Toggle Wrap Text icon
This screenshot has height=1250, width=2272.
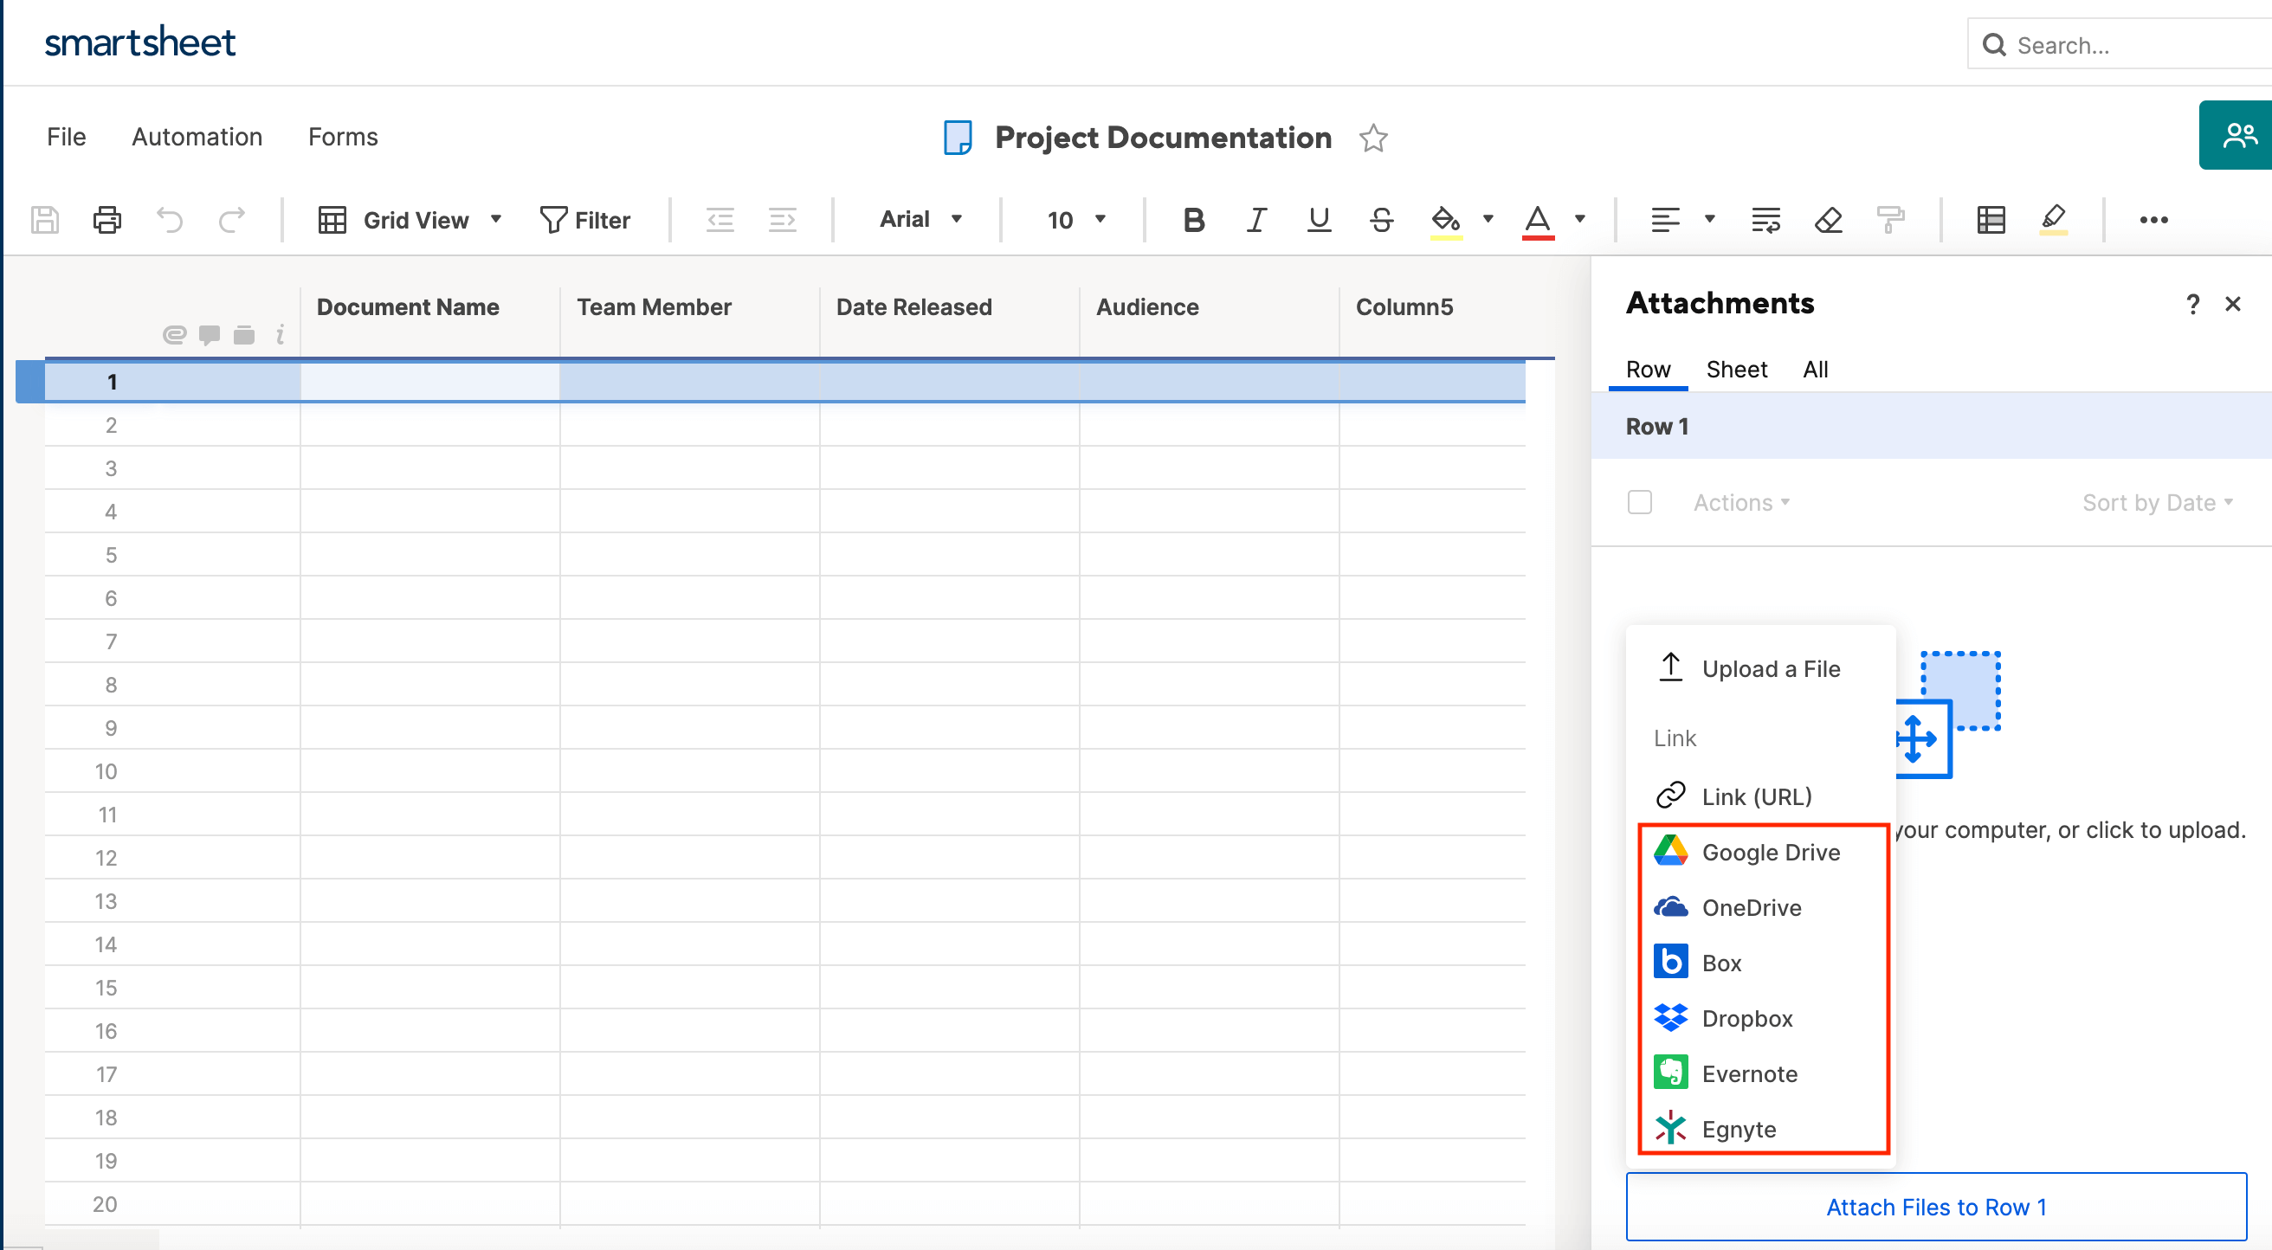click(1765, 220)
